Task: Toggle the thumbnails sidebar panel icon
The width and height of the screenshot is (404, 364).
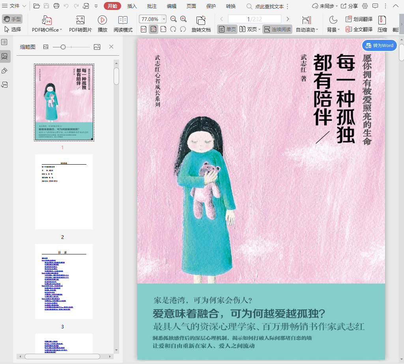Action: click(4, 56)
